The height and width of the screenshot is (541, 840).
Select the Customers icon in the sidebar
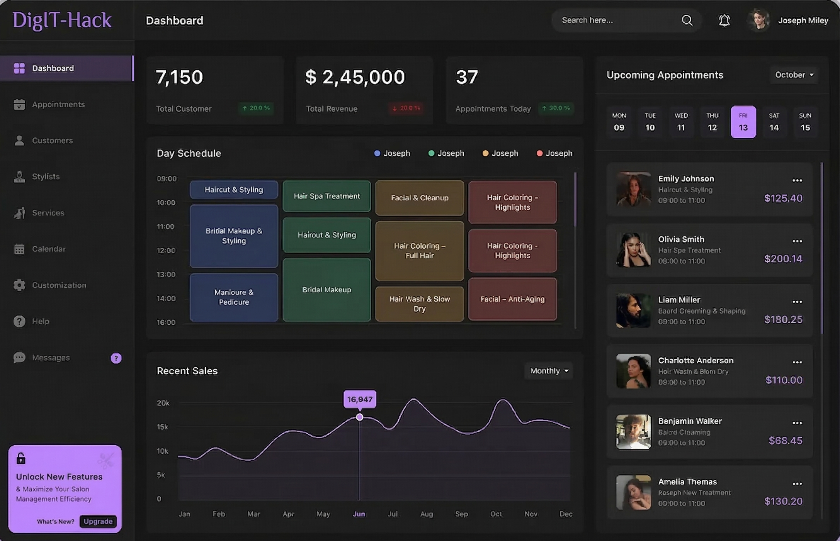19,140
